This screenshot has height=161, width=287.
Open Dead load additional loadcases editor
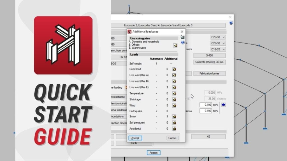(174, 69)
